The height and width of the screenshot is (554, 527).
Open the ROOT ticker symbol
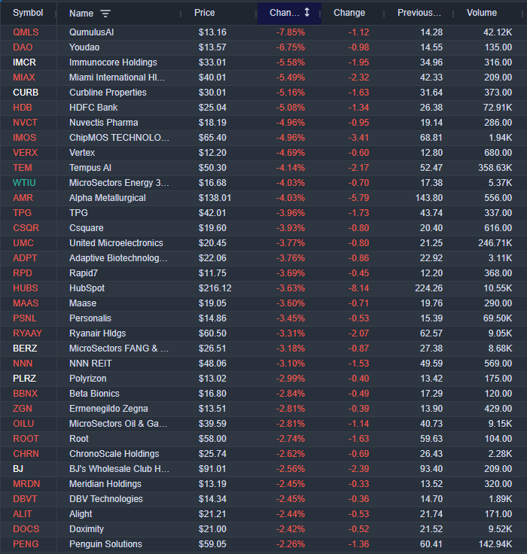[x=26, y=439]
